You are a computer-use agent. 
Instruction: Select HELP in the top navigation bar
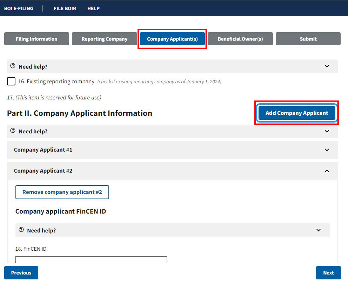click(x=93, y=8)
